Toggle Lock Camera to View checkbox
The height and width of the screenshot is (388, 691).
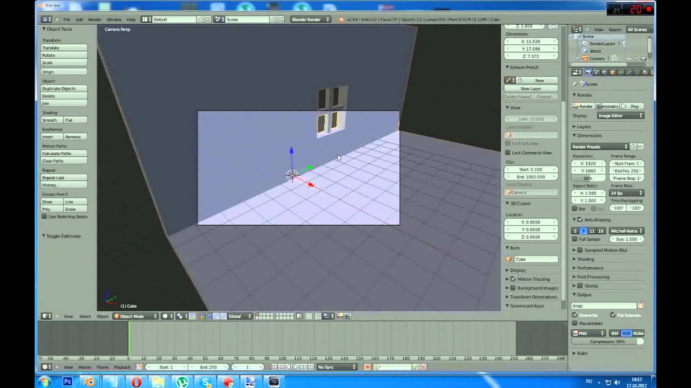[x=508, y=153]
